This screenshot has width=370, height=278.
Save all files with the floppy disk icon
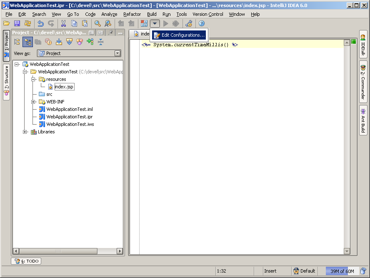coord(17,23)
